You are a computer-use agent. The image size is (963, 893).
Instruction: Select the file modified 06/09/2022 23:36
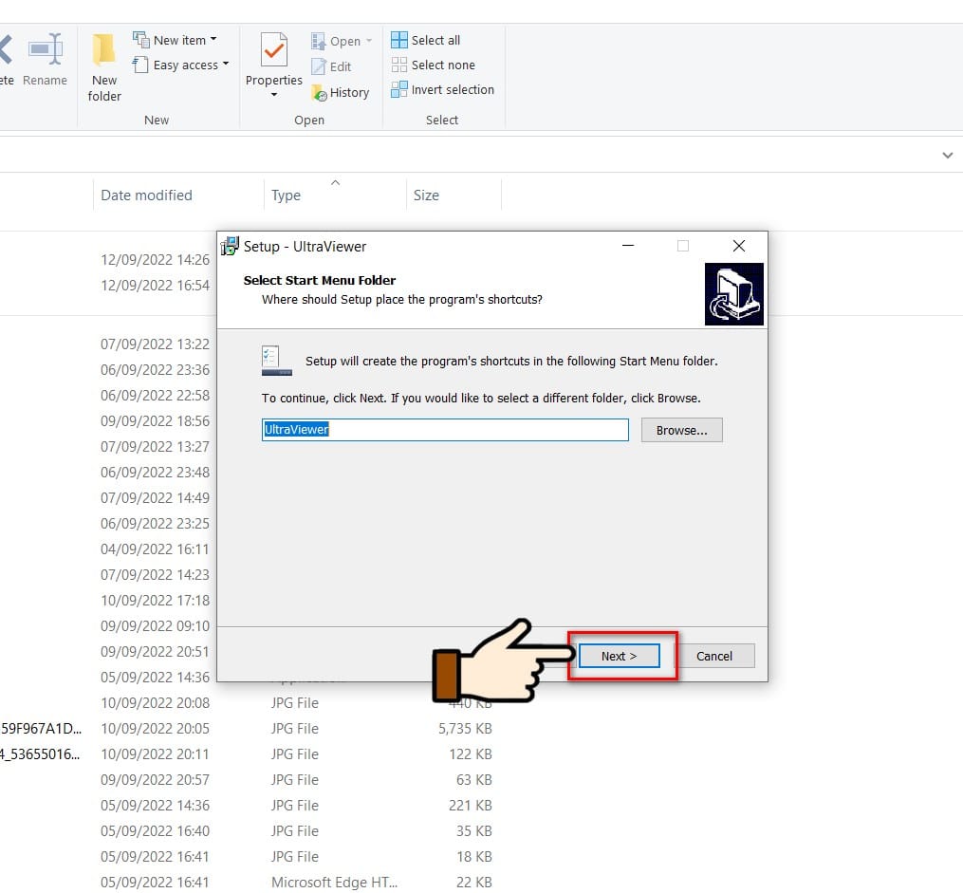pyautogui.click(x=156, y=370)
